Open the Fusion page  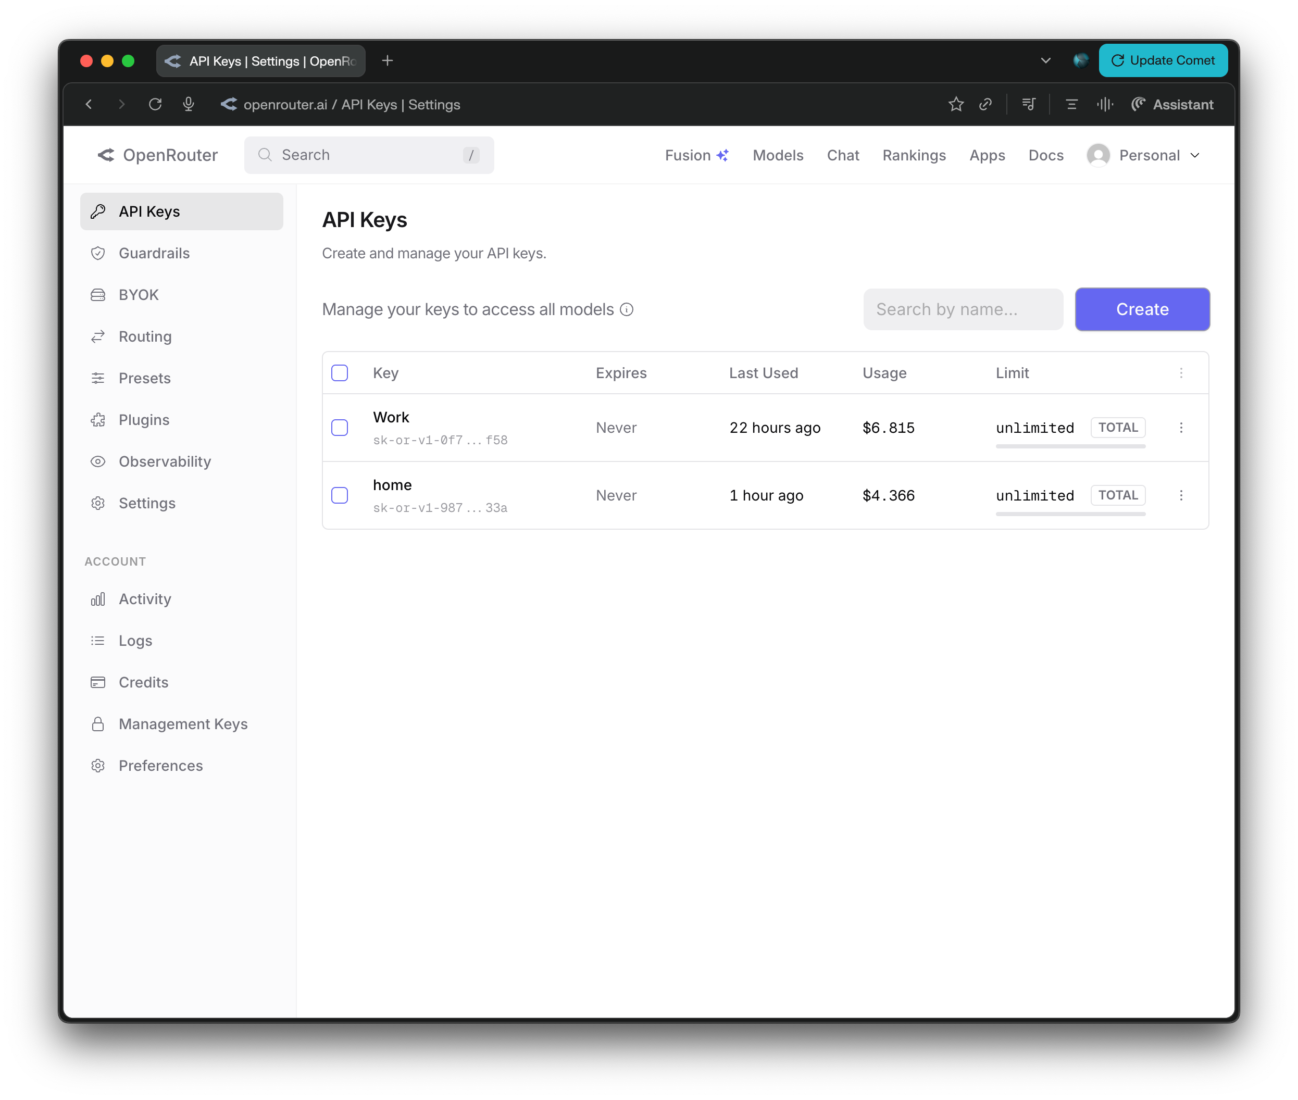[697, 155]
